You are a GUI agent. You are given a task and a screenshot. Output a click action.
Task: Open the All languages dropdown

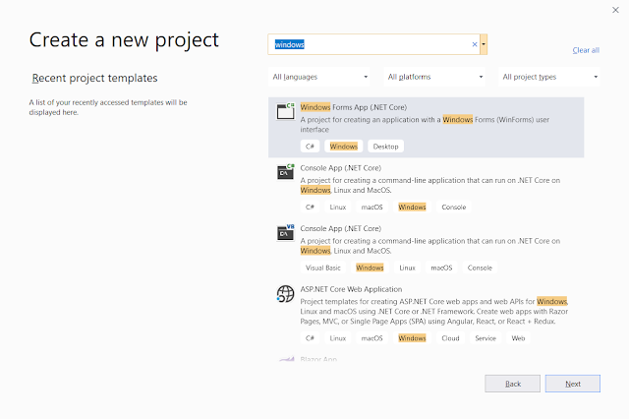point(318,77)
